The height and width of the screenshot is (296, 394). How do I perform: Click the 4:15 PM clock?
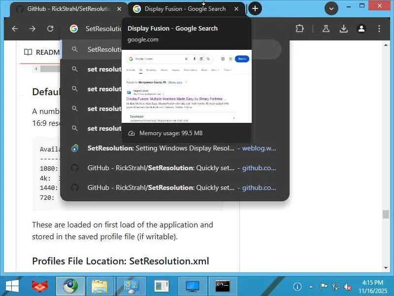[x=373, y=282]
